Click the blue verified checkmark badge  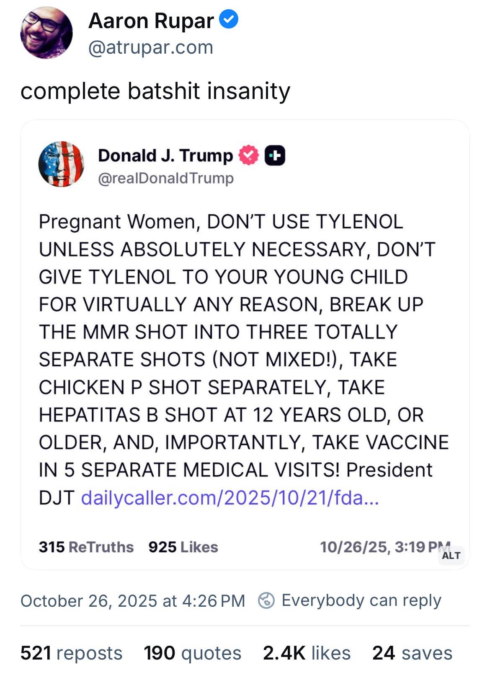click(229, 19)
